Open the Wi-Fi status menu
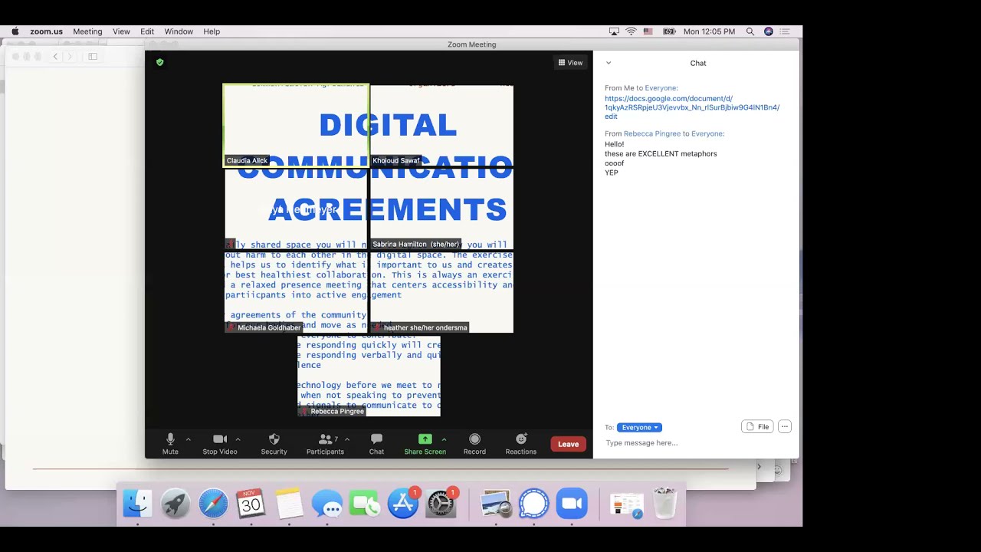Viewport: 981px width, 552px height. coord(631,31)
